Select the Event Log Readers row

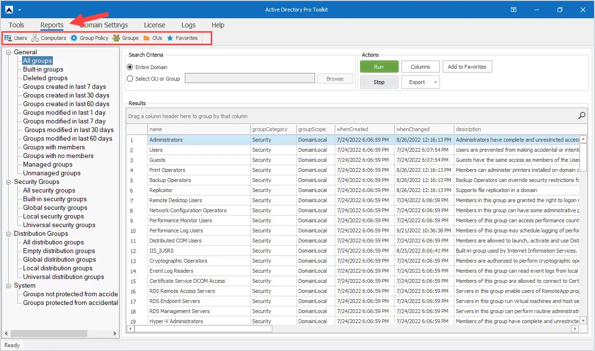[x=353, y=271]
